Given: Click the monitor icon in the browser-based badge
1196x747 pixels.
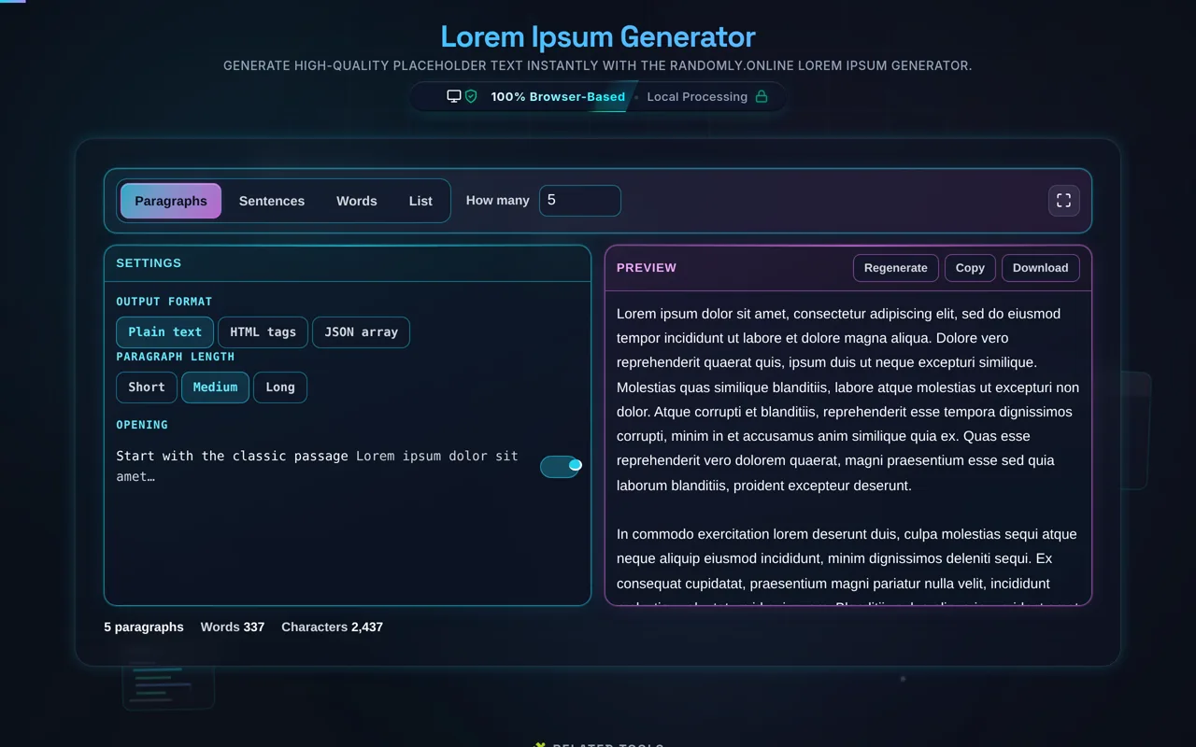Looking at the screenshot, I should click(454, 96).
